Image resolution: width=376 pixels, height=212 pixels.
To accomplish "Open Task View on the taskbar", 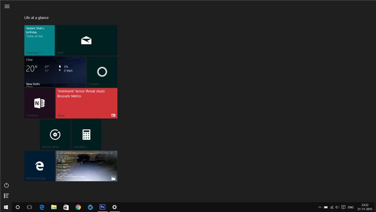I will (x=29, y=207).
